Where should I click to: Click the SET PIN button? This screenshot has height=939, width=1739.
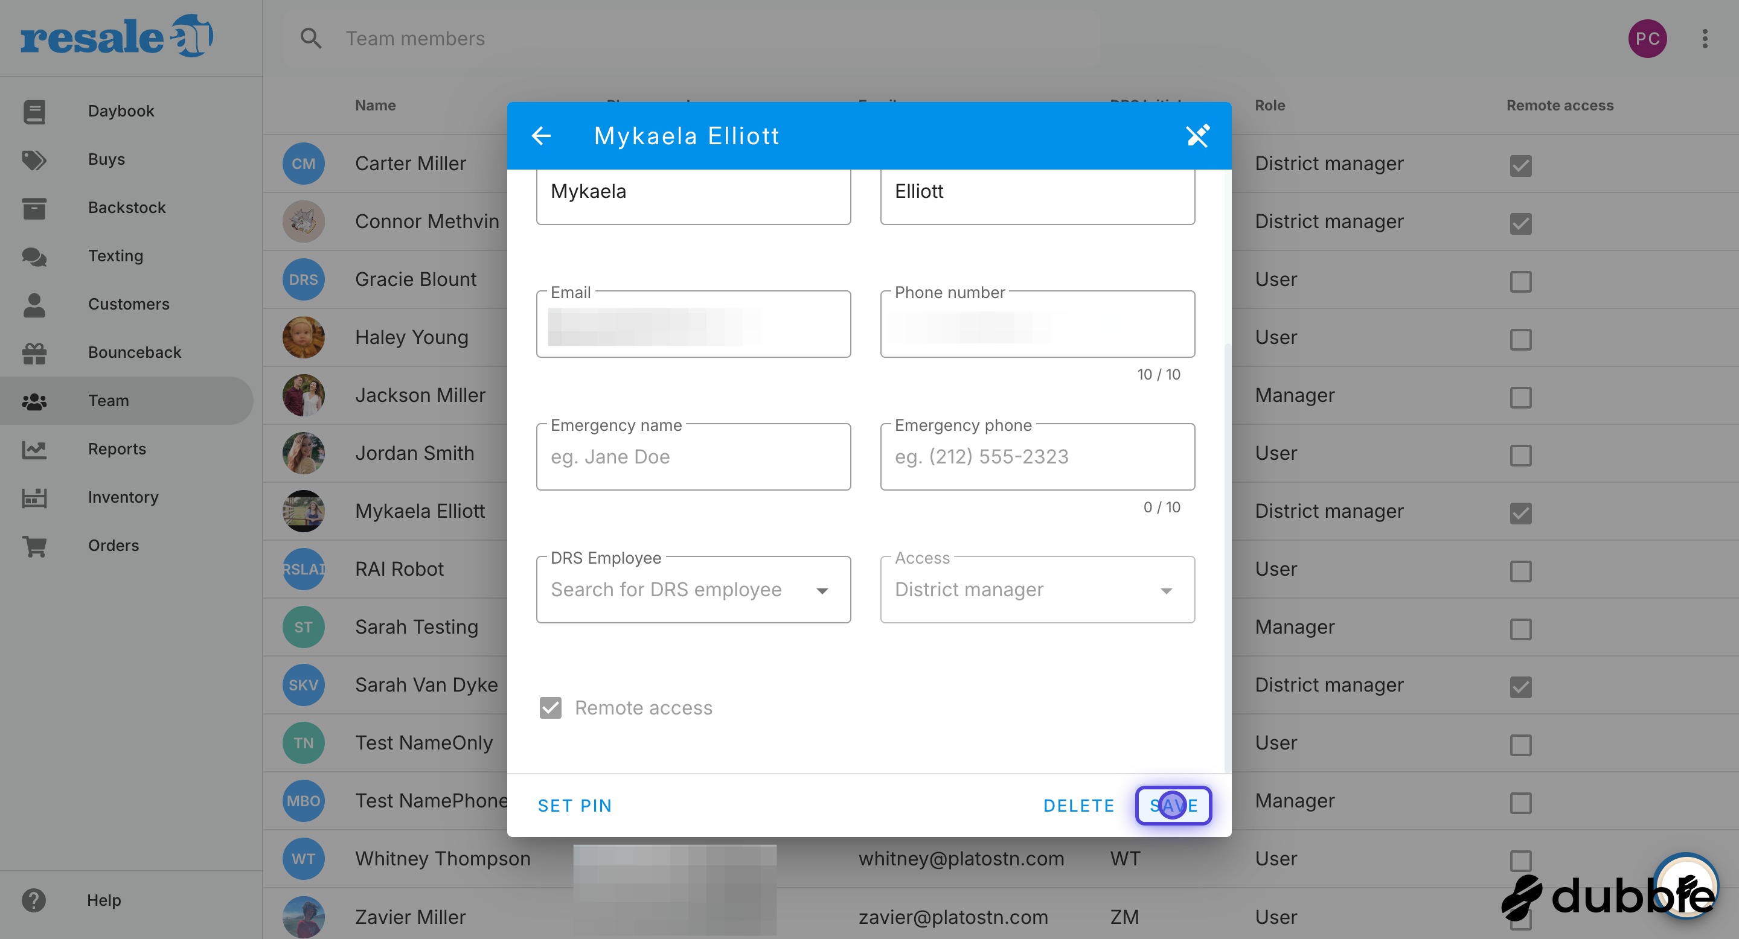point(574,806)
